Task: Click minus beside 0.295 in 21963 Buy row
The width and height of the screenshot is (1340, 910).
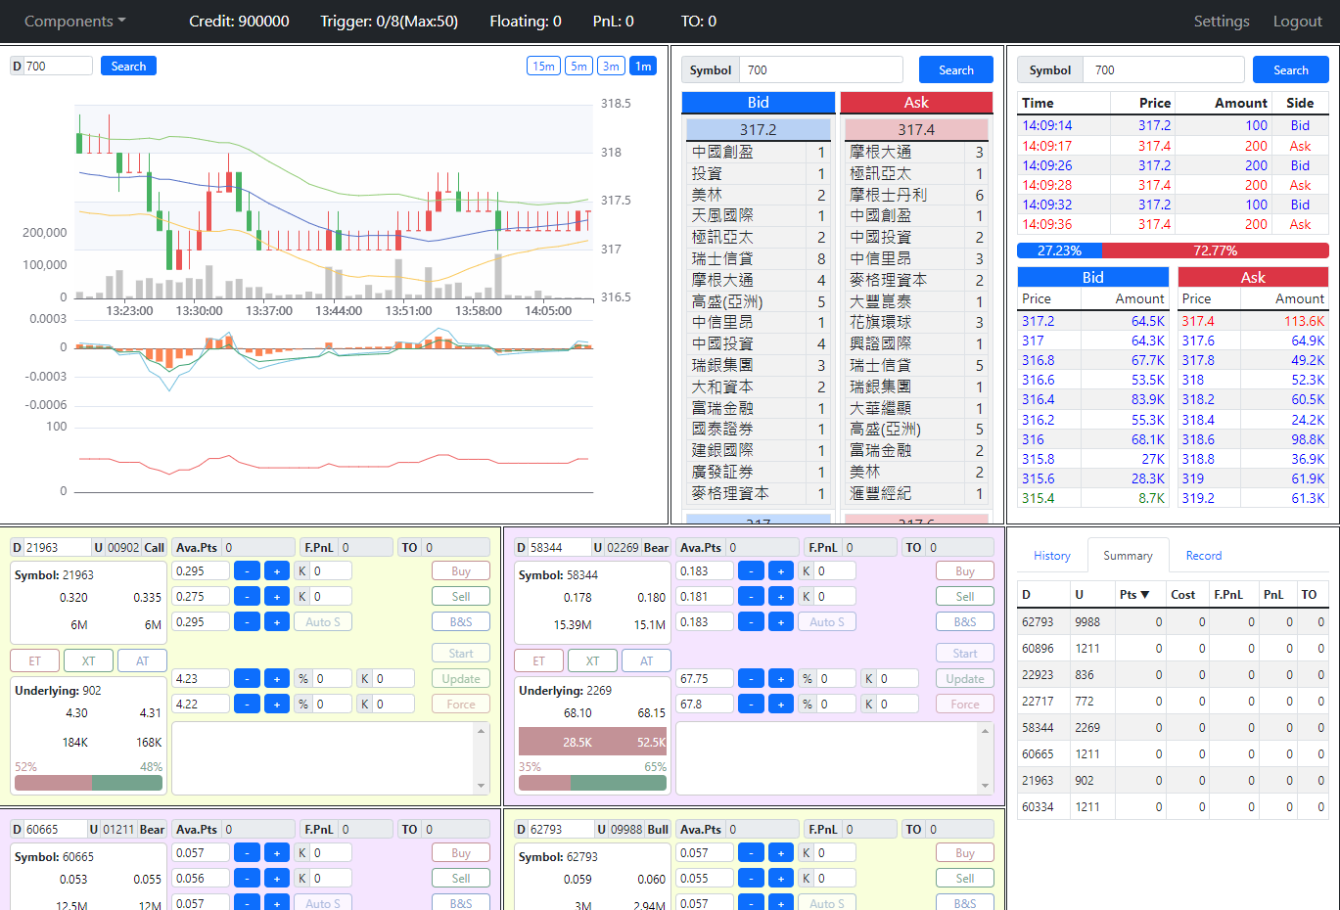Action: pyautogui.click(x=248, y=571)
